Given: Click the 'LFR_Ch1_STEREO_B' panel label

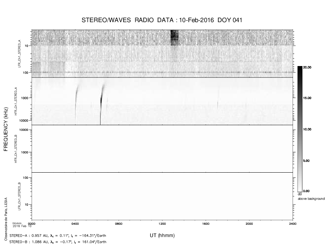Looking at the screenshot, I should (x=19, y=196).
